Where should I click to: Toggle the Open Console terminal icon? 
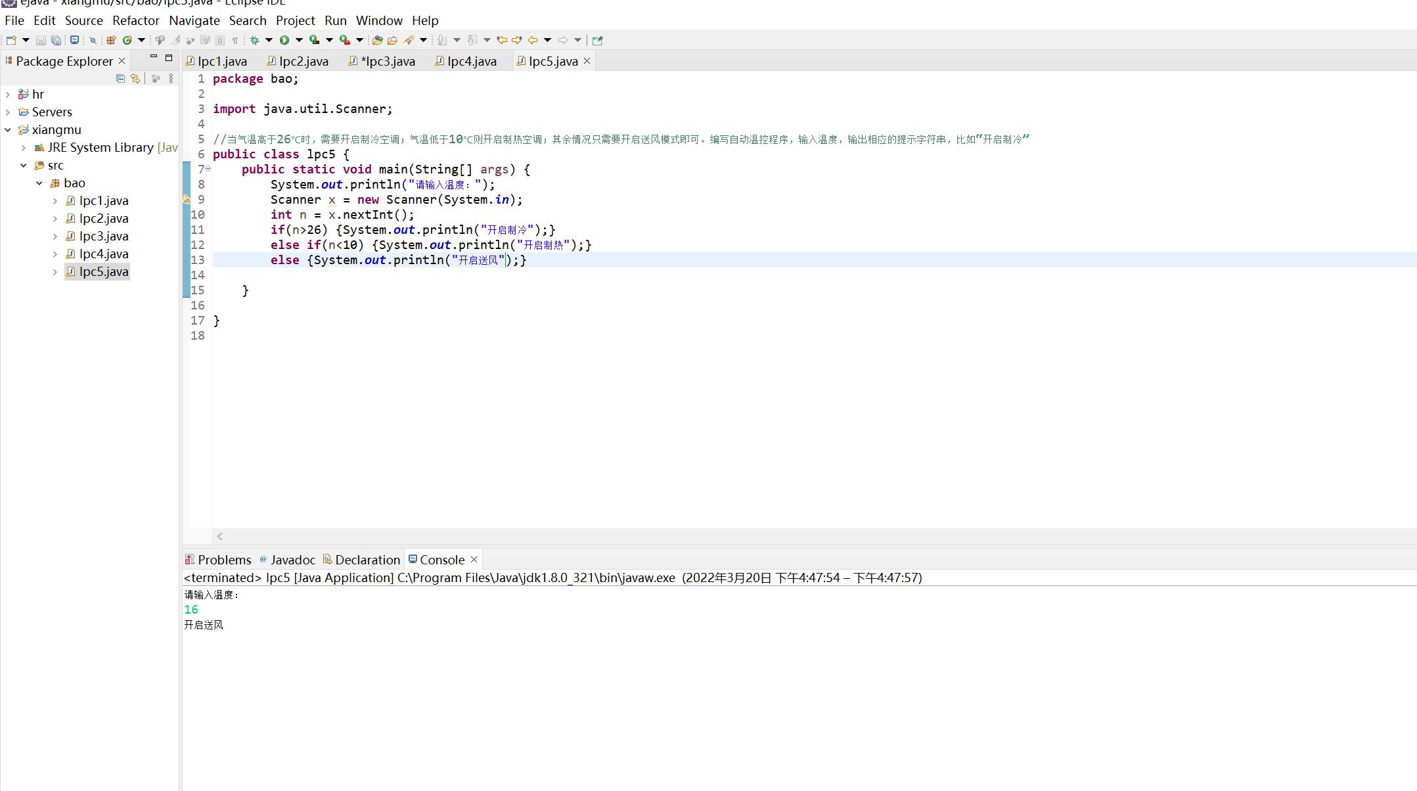coord(75,40)
